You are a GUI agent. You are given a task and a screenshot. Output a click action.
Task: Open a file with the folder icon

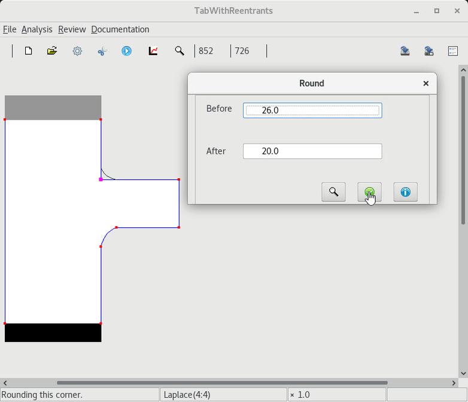pos(52,51)
